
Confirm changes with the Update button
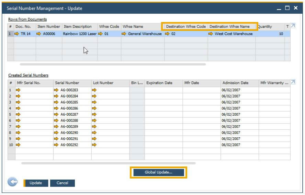(36, 183)
